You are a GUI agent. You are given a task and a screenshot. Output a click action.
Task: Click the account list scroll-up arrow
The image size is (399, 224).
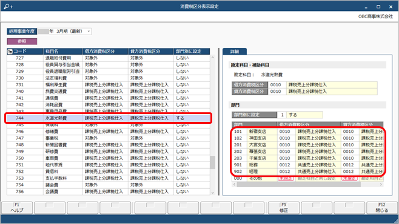coord(213,58)
